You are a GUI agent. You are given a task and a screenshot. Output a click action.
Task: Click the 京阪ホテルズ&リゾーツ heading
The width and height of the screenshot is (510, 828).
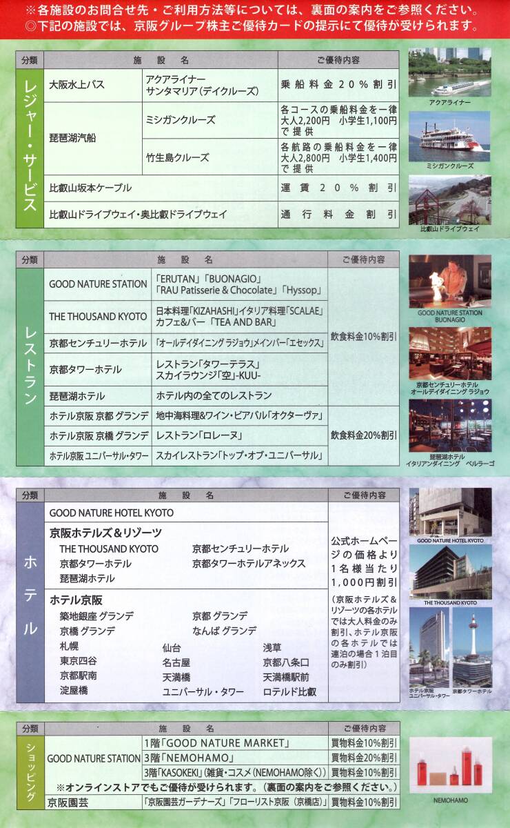pos(105,533)
